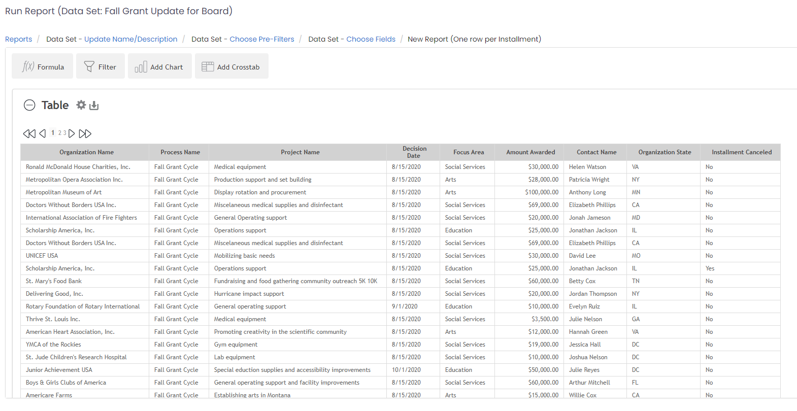Click 'Gym equipment' project cell

pyautogui.click(x=298, y=345)
